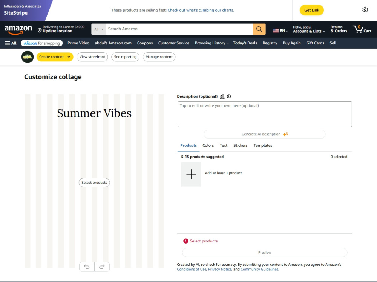Screen dimensions: 377x282
Task: Click the Amazon logo
Action: coord(18,30)
